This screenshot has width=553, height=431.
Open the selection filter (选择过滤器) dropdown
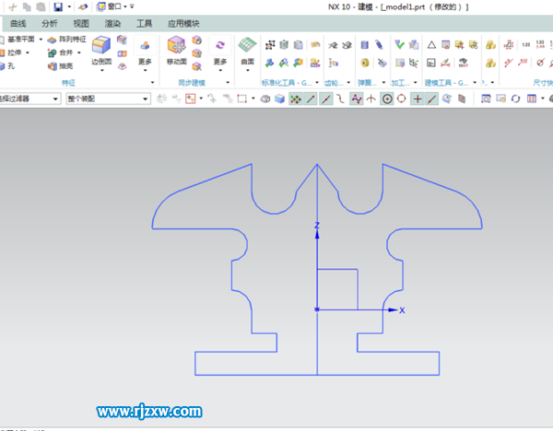(29, 98)
